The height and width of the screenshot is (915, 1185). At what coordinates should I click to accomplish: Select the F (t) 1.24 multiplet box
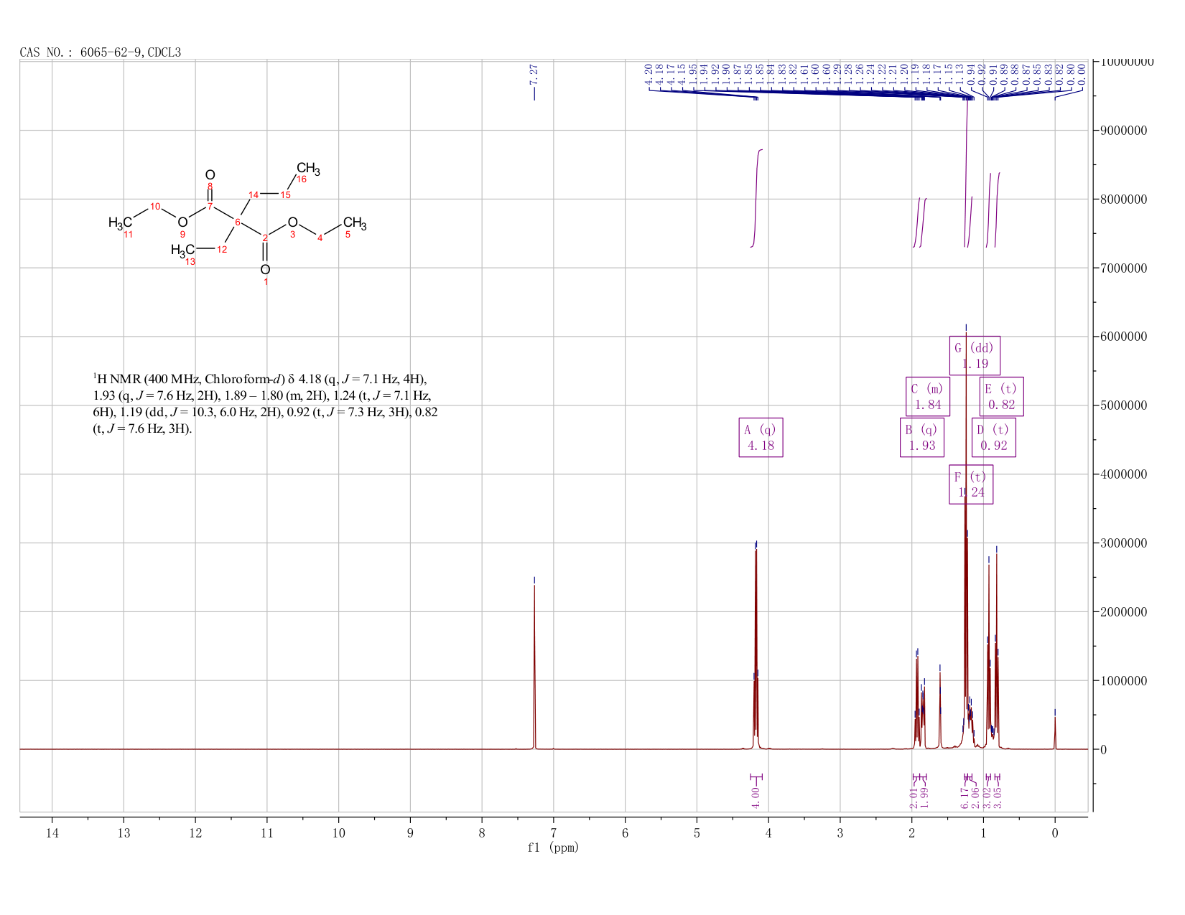[971, 484]
